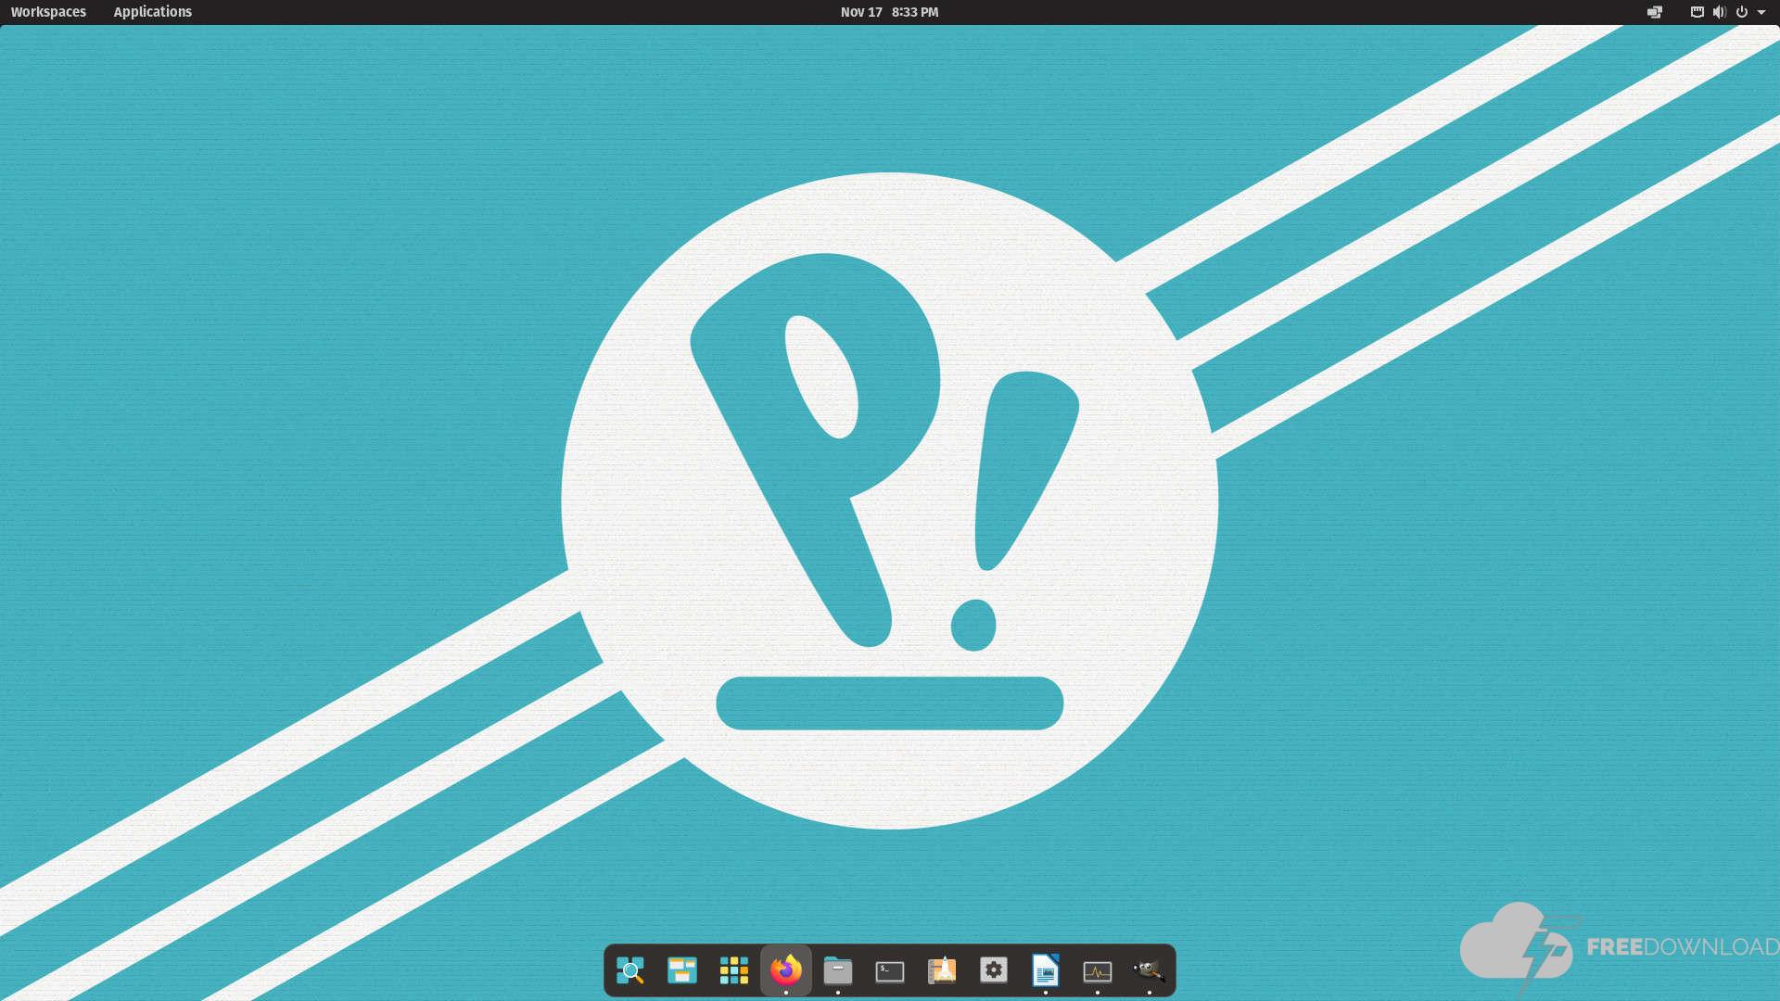The image size is (1780, 1001).
Task: Launch the Terminal from the dock
Action: (x=890, y=970)
